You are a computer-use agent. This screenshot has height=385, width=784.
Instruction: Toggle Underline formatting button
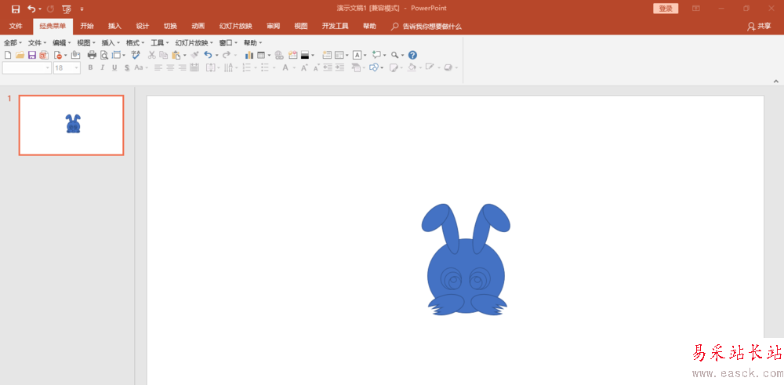pyautogui.click(x=114, y=67)
